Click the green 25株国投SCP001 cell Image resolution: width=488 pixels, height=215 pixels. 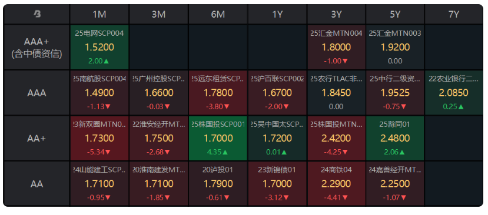click(218, 138)
